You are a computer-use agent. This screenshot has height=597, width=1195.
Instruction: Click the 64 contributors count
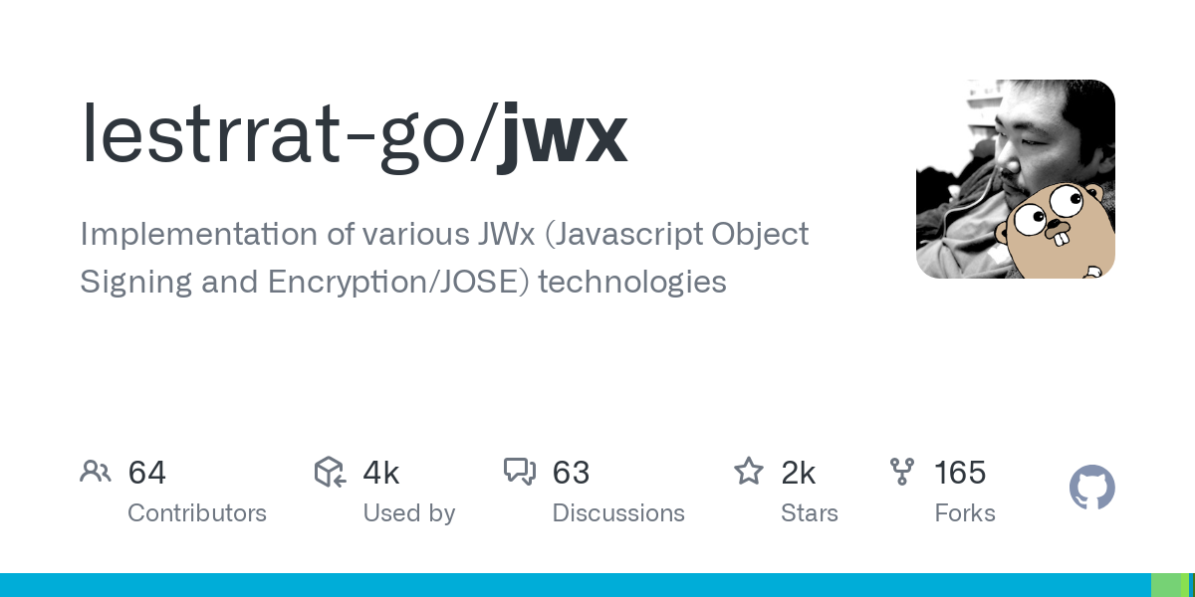click(147, 473)
